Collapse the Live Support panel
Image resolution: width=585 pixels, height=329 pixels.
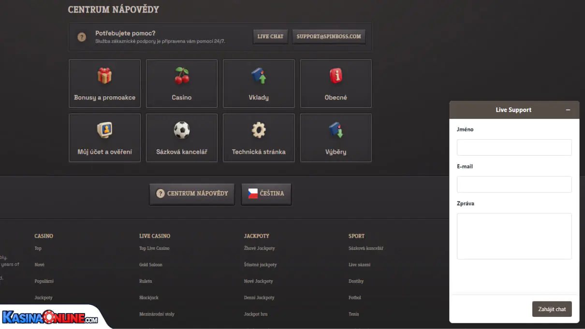568,110
